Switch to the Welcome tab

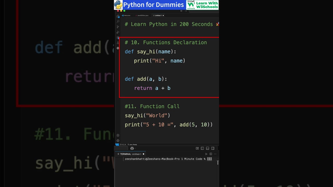coord(126,16)
